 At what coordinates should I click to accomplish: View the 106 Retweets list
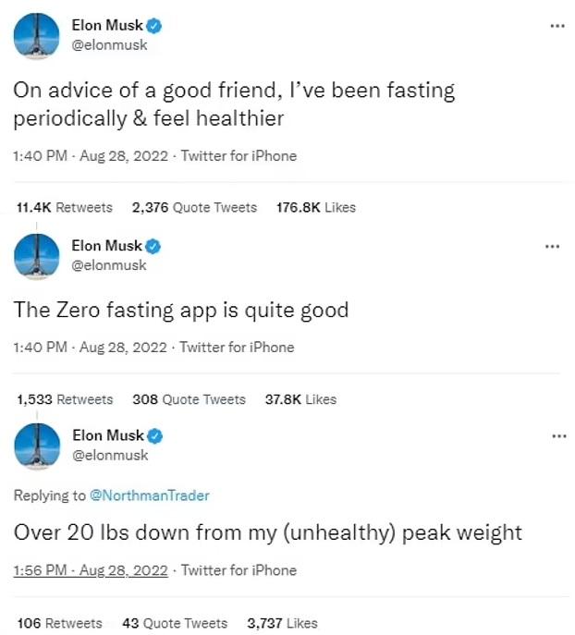coord(60,623)
